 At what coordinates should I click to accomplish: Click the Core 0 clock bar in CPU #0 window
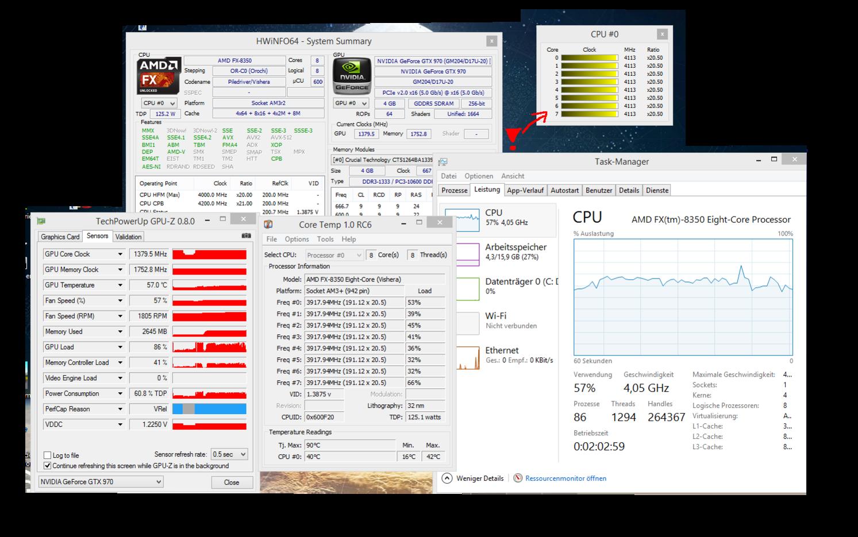point(590,58)
